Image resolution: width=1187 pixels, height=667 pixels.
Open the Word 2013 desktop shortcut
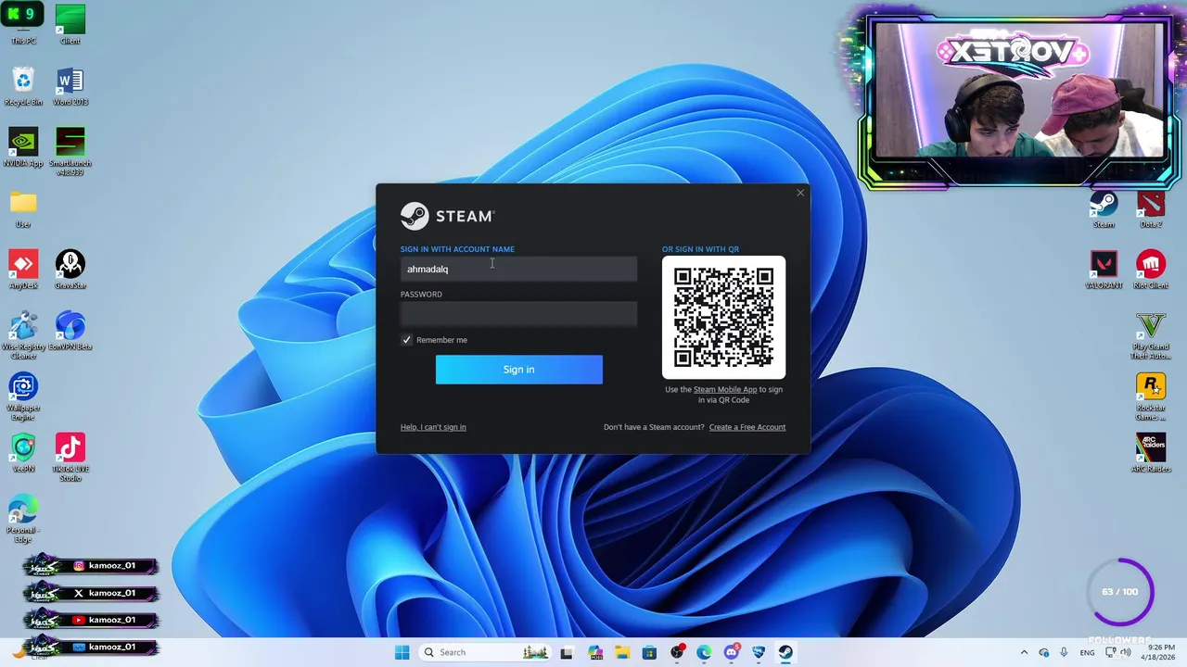coord(70,85)
